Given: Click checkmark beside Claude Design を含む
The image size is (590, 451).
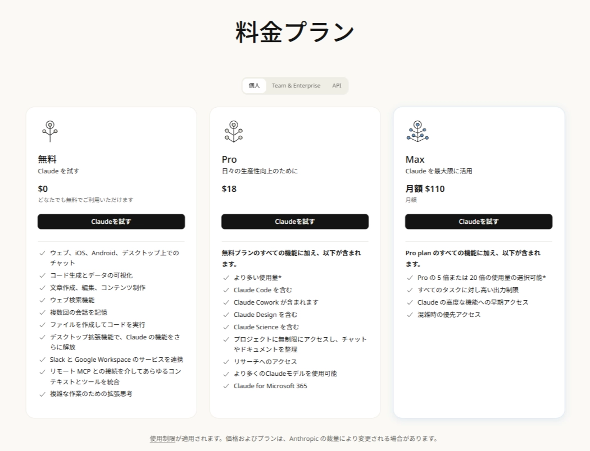Looking at the screenshot, I should click(226, 315).
